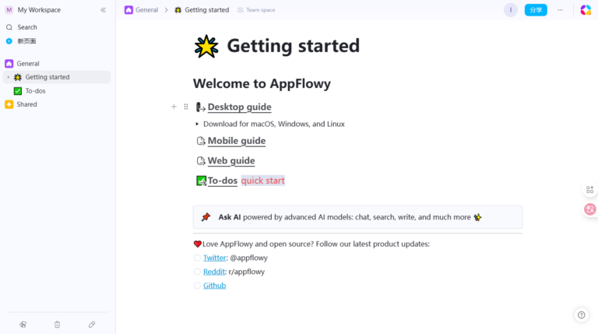This screenshot has width=598, height=334.
Task: Click the pencil icon at sidebar bottom
Action: click(92, 325)
